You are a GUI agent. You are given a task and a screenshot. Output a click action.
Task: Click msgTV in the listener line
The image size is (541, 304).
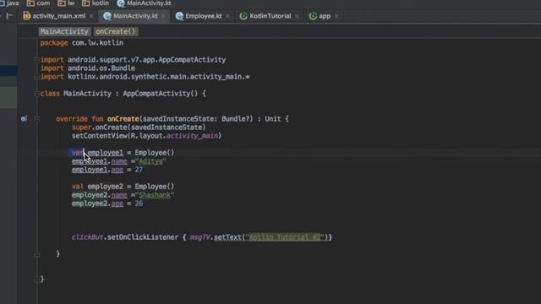pos(199,237)
